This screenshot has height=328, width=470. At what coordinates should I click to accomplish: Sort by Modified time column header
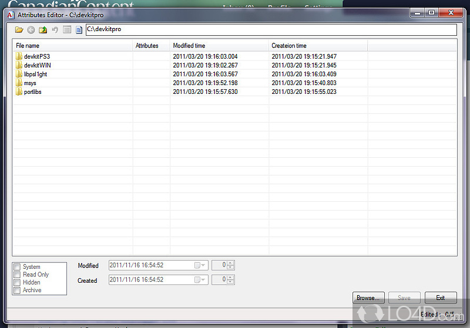(219, 46)
